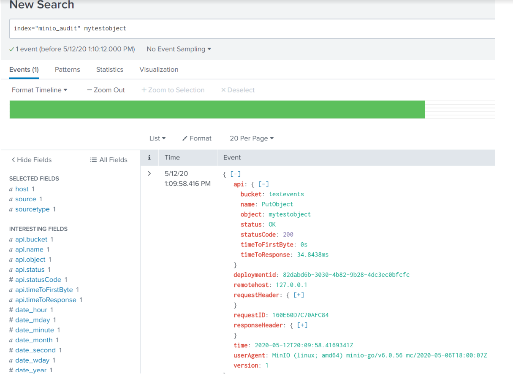Click the event info column icon
Viewport: 513px width, 376px height.
149,157
